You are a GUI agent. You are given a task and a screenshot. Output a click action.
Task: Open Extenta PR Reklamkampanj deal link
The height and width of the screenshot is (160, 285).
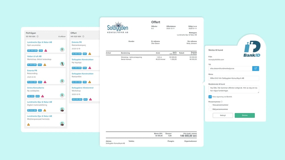click(77, 42)
